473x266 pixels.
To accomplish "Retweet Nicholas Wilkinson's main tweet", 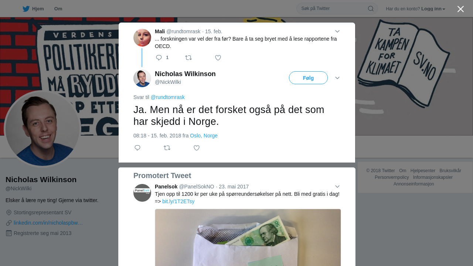I will point(167,148).
